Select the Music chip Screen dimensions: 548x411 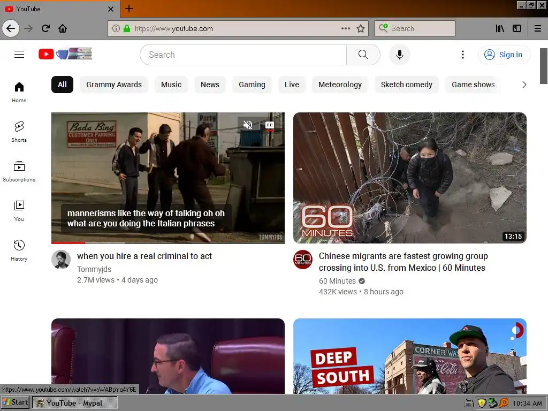[x=171, y=85]
